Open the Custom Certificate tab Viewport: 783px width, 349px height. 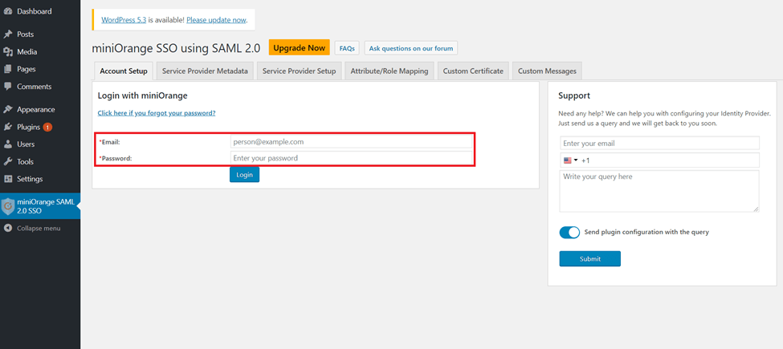tap(473, 71)
